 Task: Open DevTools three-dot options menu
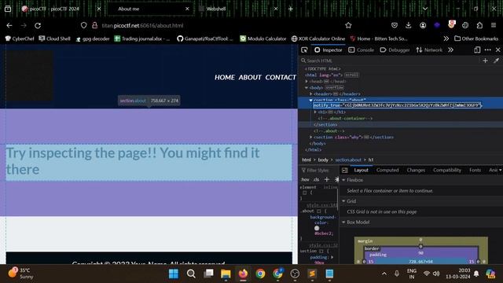[x=488, y=50]
